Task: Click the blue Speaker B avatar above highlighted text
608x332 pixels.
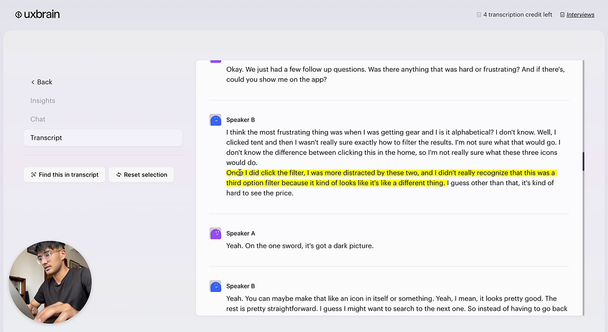Action: coord(215,120)
